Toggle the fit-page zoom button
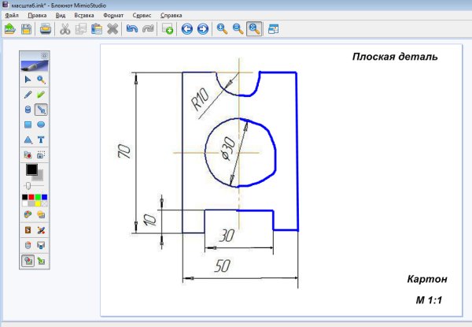Screen dimensions: 472x327 click(x=253, y=29)
